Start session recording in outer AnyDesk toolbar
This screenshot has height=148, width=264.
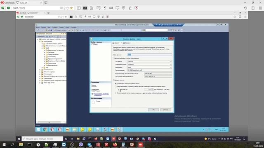(x=137, y=8)
